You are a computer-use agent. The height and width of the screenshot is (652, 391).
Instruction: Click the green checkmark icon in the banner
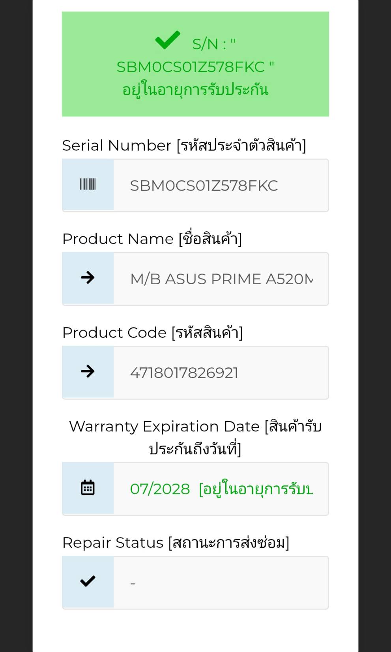[168, 40]
